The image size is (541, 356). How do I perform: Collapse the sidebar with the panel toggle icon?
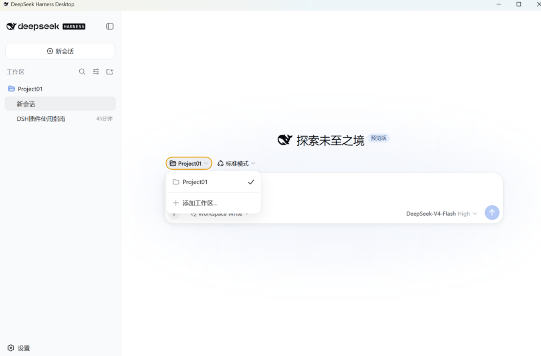click(110, 26)
